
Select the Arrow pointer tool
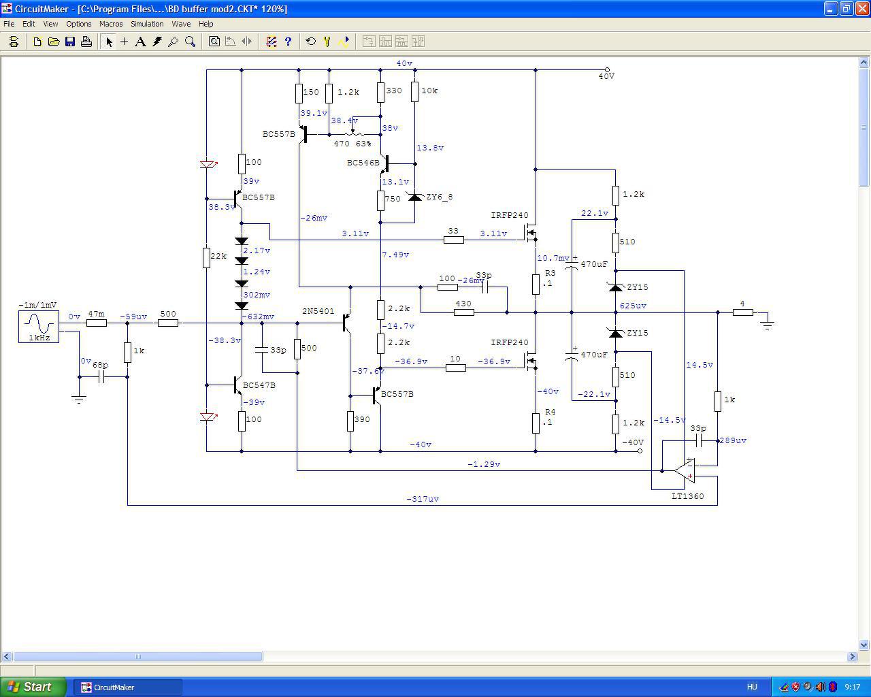point(109,42)
